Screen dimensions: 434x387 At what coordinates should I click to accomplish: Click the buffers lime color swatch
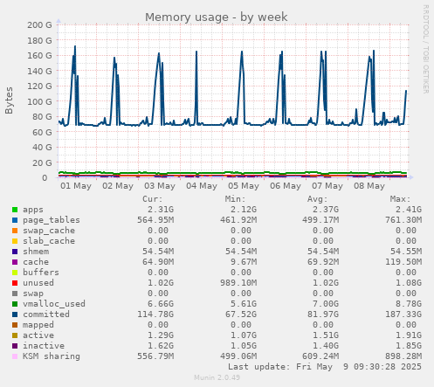[x=15, y=273]
